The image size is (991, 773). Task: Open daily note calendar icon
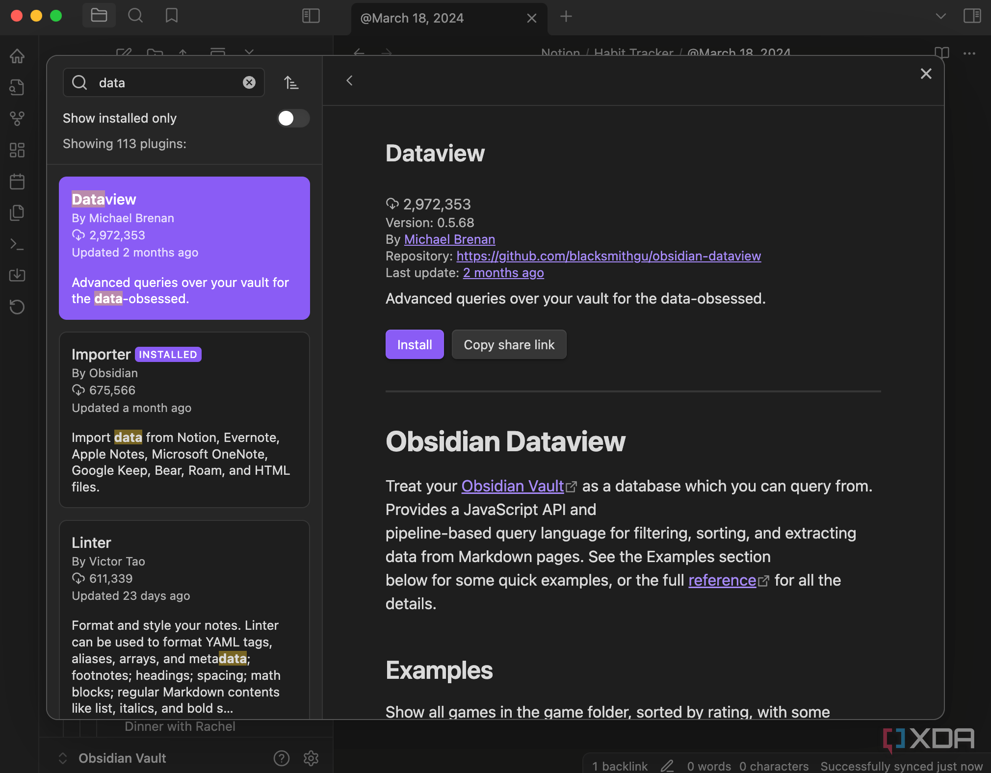click(x=17, y=181)
